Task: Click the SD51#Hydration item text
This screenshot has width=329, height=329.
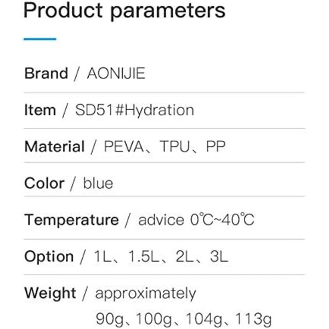Action: tap(134, 110)
